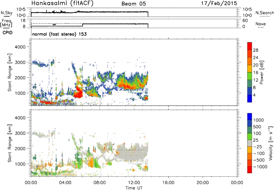Click the 1000 tick on velocity colorbar
Viewport: 274px width, 190px height.
coord(258,120)
